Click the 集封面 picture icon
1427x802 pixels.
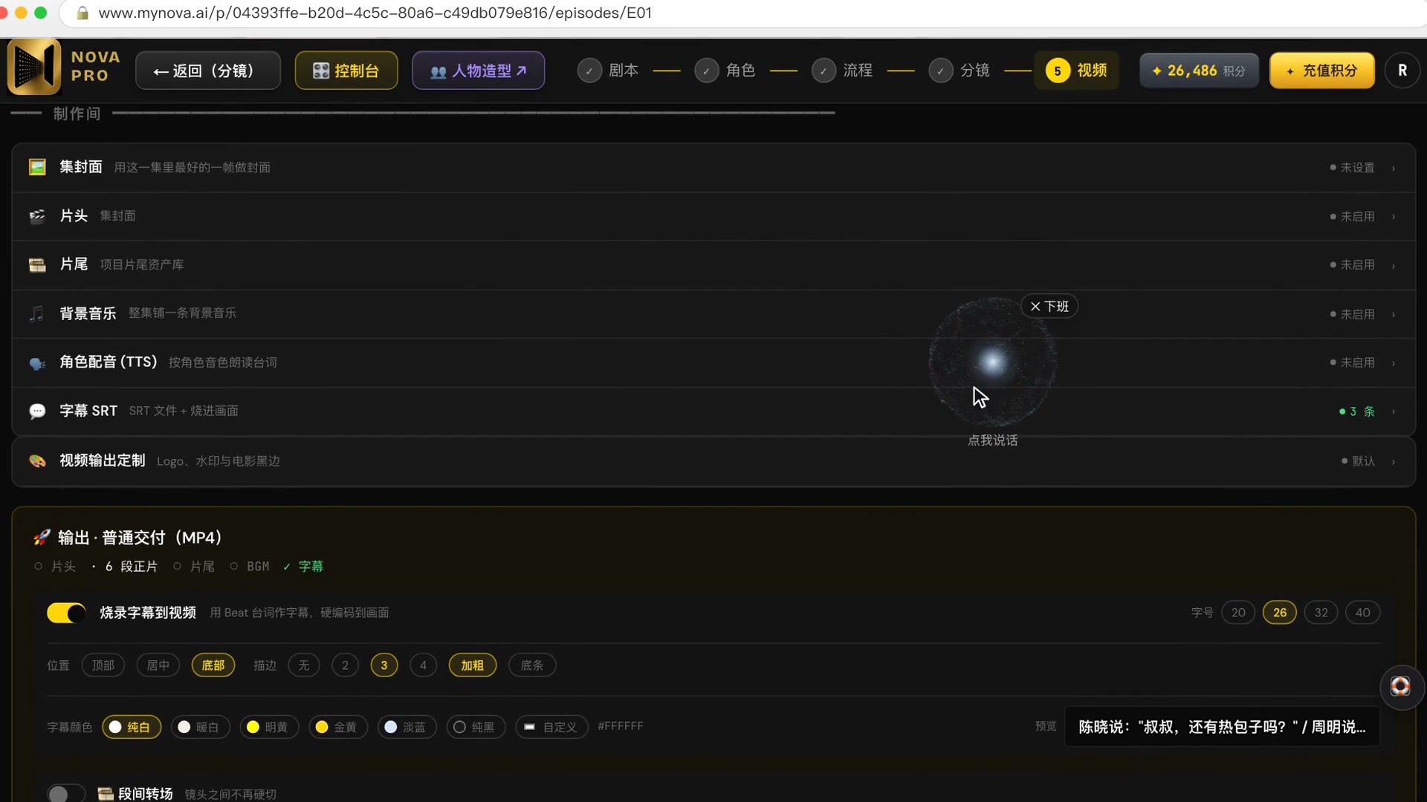coord(37,167)
